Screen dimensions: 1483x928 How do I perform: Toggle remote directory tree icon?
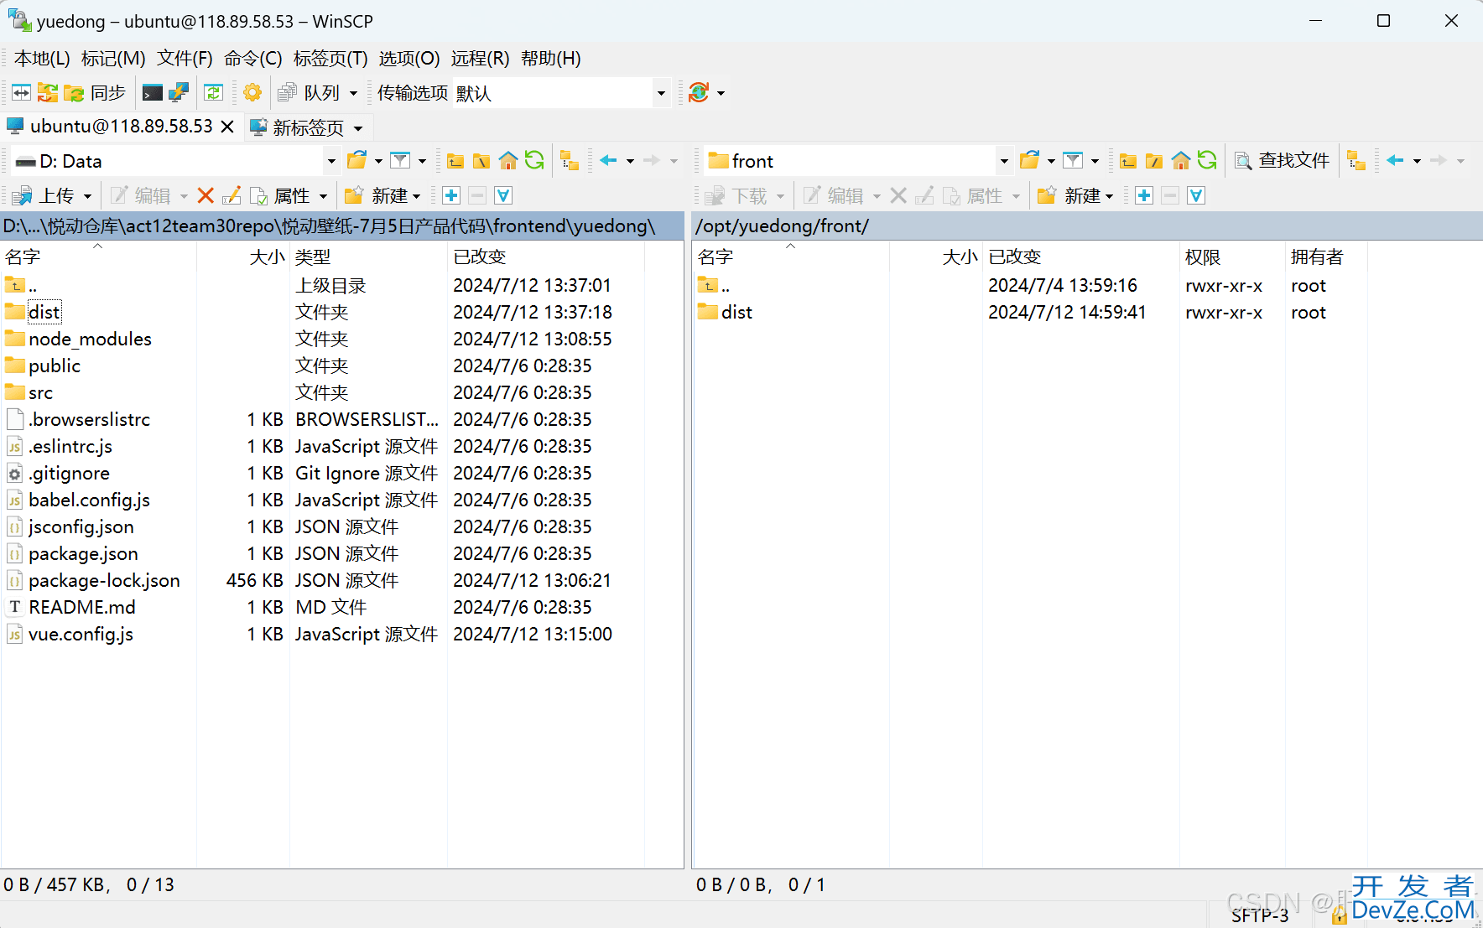pos(1356,160)
